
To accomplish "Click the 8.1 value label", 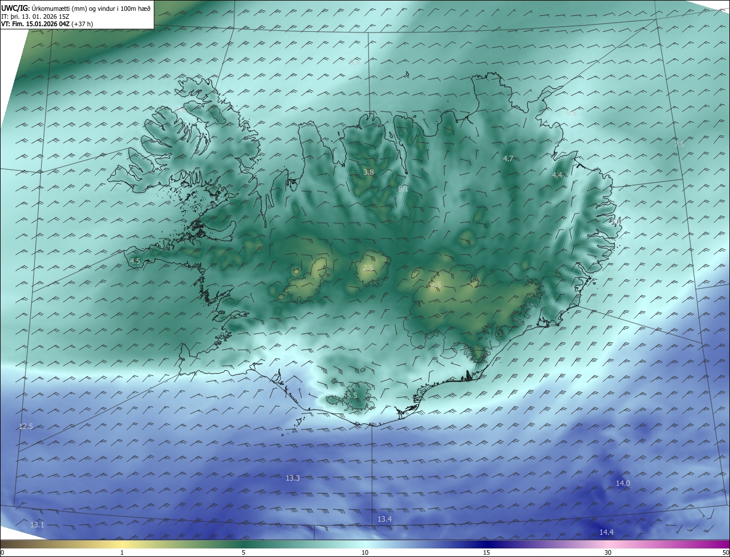I will [x=403, y=188].
